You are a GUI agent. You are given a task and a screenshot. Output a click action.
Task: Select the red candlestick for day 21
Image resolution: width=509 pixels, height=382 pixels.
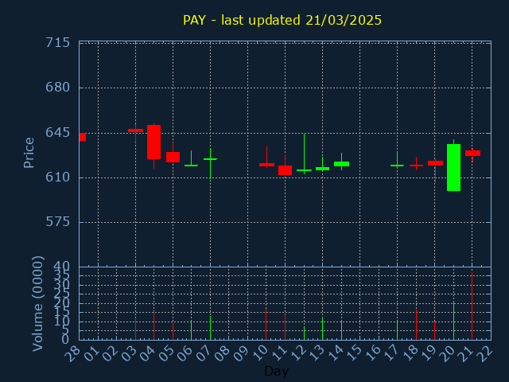pos(472,153)
